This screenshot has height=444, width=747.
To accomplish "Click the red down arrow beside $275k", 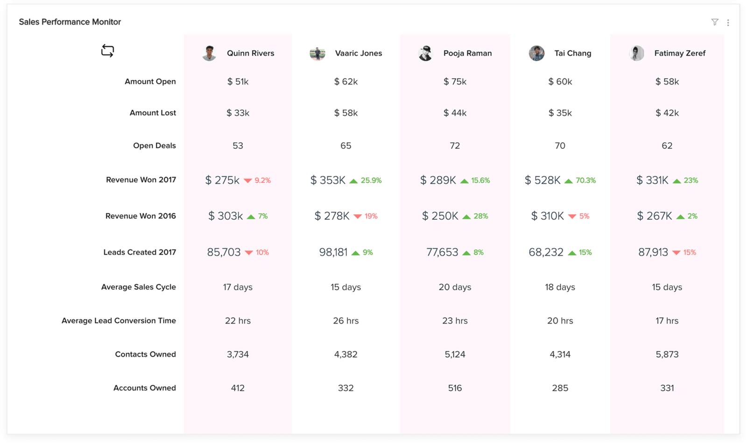I will point(248,180).
